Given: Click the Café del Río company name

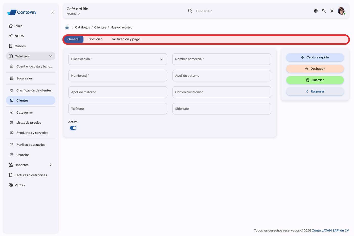Looking at the screenshot, I should (77, 9).
